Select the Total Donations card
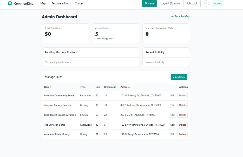Screen dimensions: 243x157 click(x=65, y=33)
